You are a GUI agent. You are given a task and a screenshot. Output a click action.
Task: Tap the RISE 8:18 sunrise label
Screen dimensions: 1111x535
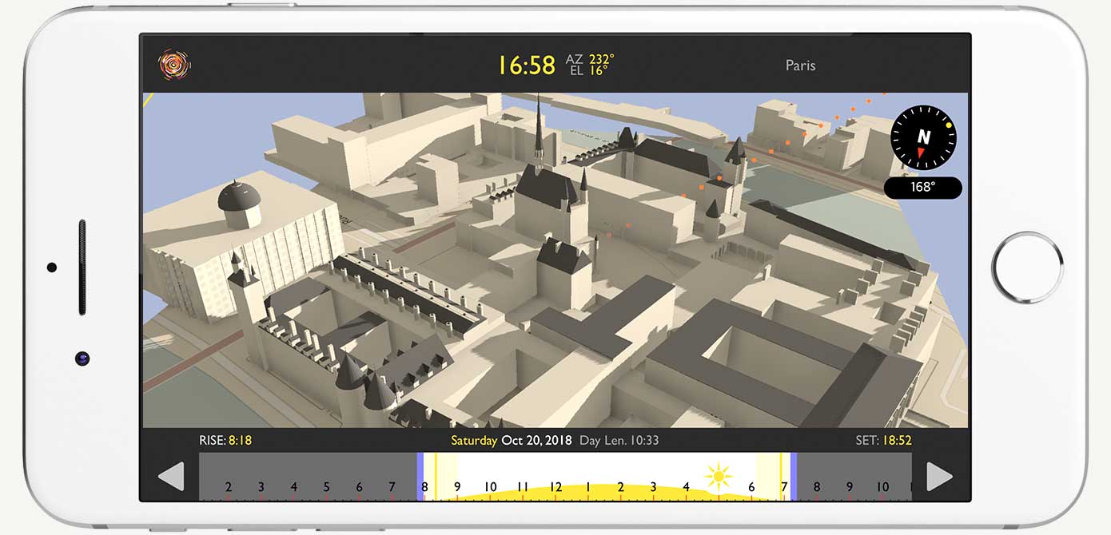(225, 440)
